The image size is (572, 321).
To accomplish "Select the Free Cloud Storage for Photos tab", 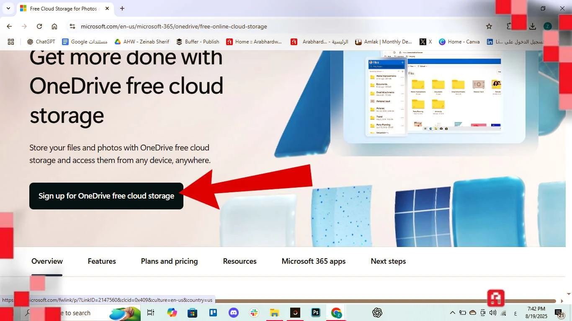I will (65, 8).
